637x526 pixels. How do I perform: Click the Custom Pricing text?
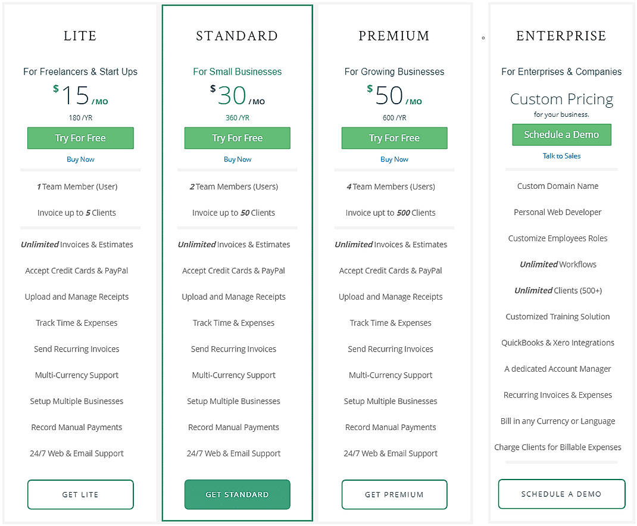[561, 99]
